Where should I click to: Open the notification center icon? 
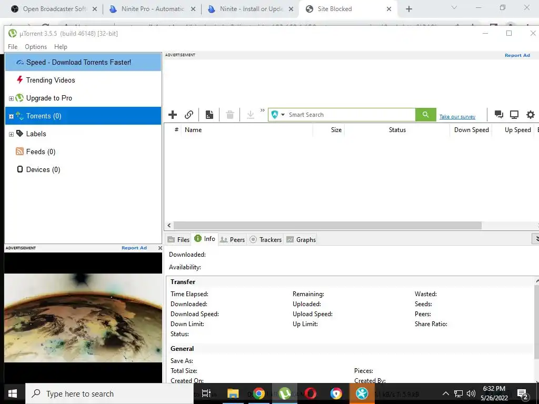pos(523,395)
